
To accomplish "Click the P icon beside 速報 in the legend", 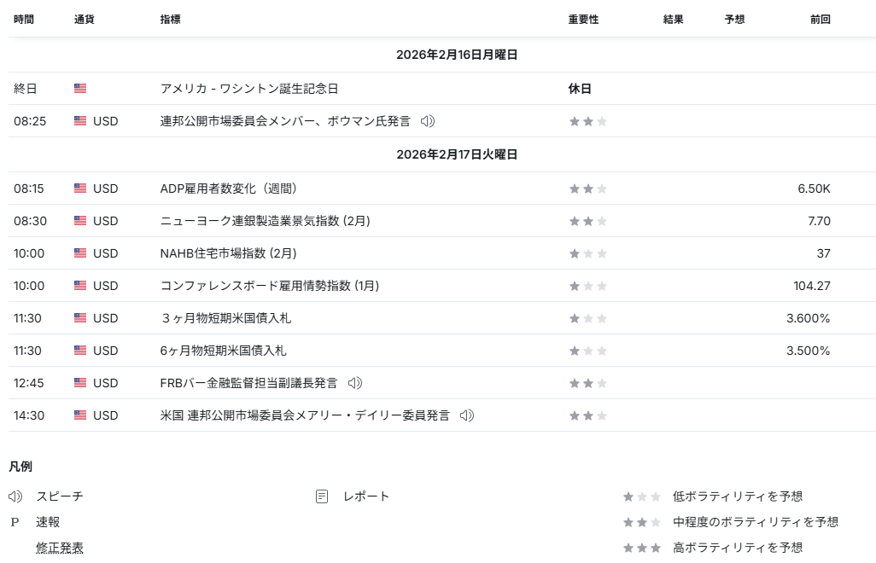I will pyautogui.click(x=15, y=522).
